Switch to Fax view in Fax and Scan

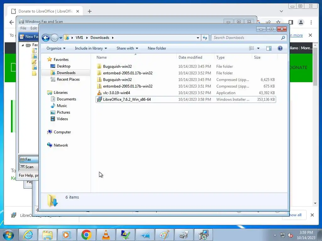pos(29,159)
